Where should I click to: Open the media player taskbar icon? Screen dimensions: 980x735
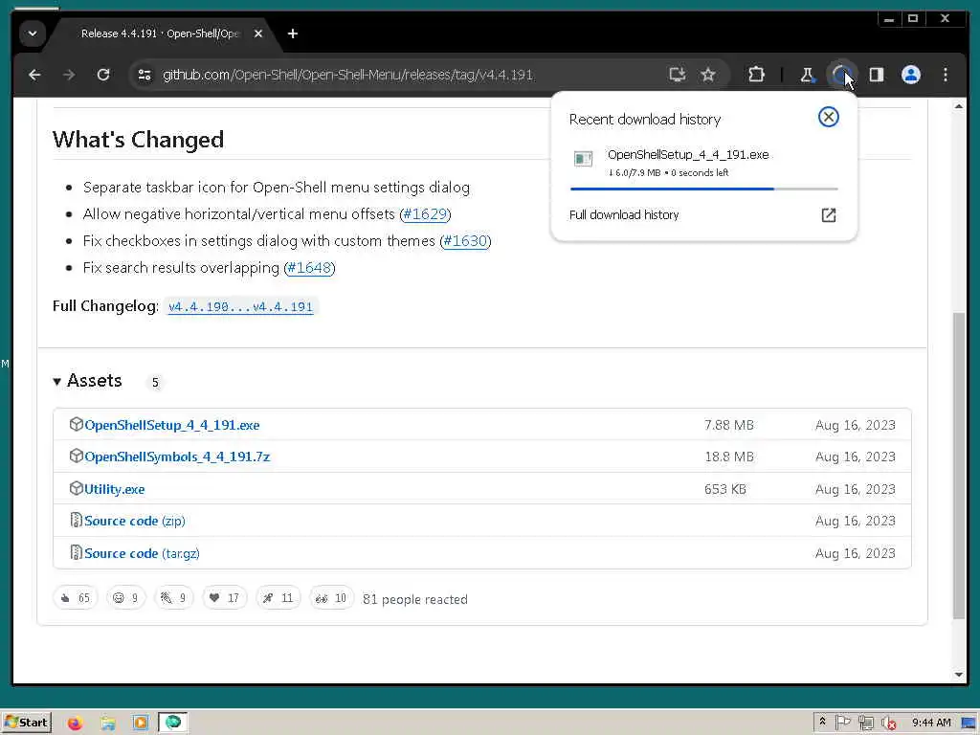click(x=141, y=724)
